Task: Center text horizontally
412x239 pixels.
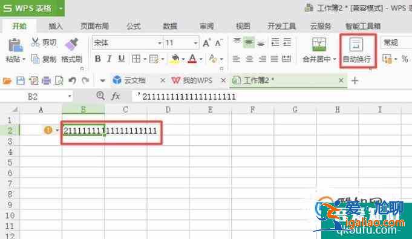Action: [x=249, y=59]
